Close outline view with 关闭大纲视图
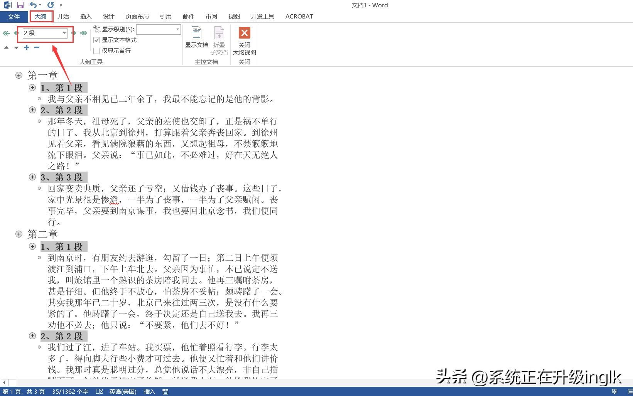Image resolution: width=633 pixels, height=396 pixels. (245, 41)
